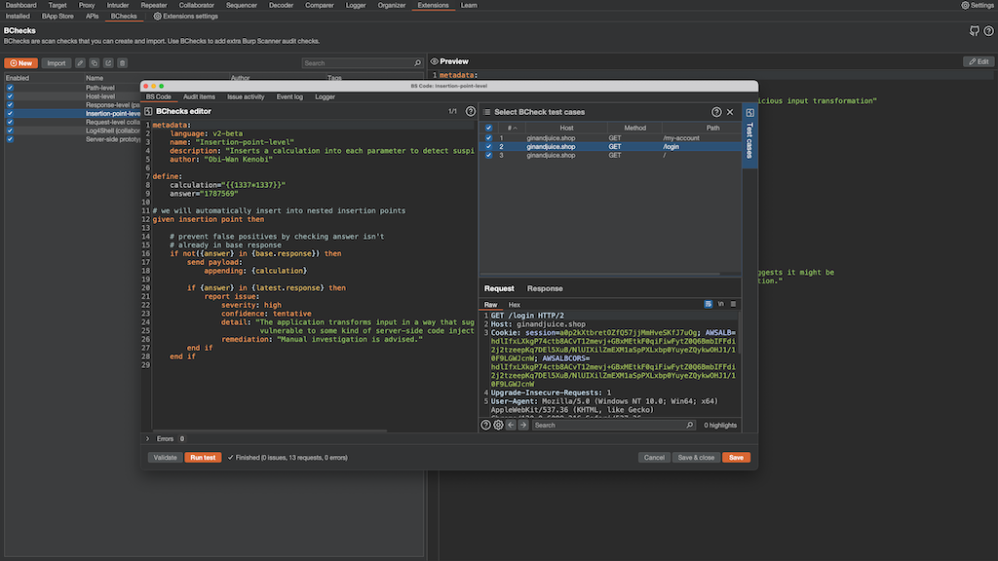Toggle the show non-printable \n icon
The height and width of the screenshot is (561, 998).
pos(720,304)
